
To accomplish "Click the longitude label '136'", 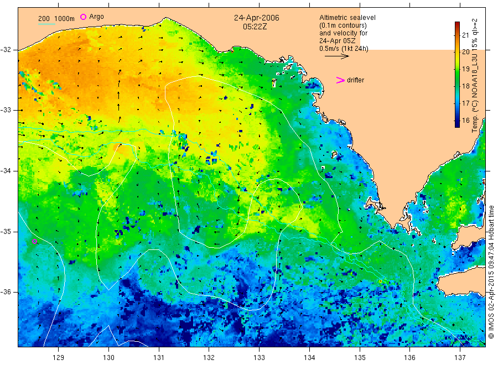I will pyautogui.click(x=409, y=358).
